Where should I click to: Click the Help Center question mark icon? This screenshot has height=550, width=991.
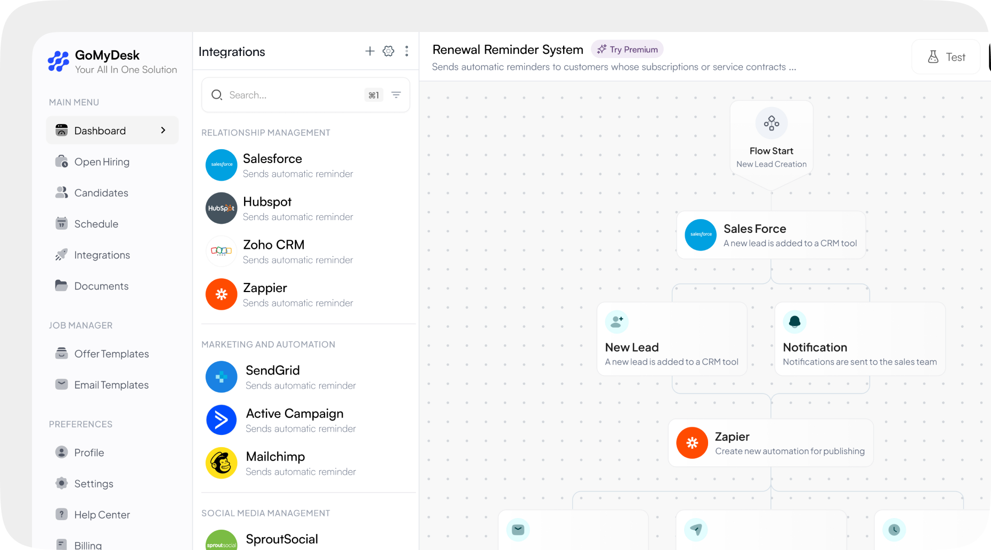[62, 514]
